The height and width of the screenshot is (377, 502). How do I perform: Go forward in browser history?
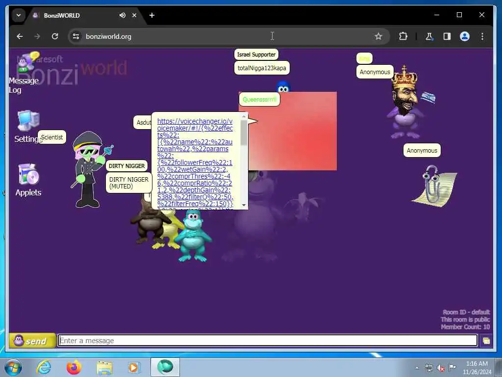point(37,36)
